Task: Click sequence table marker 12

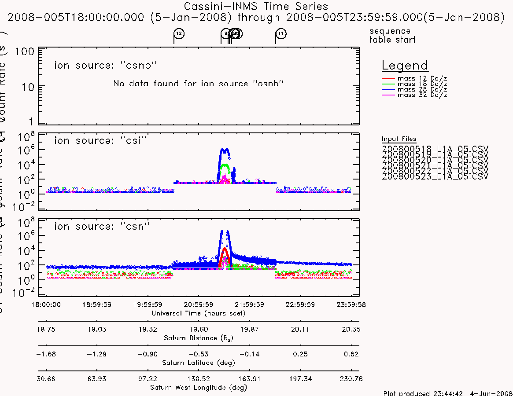Action: pyautogui.click(x=179, y=34)
